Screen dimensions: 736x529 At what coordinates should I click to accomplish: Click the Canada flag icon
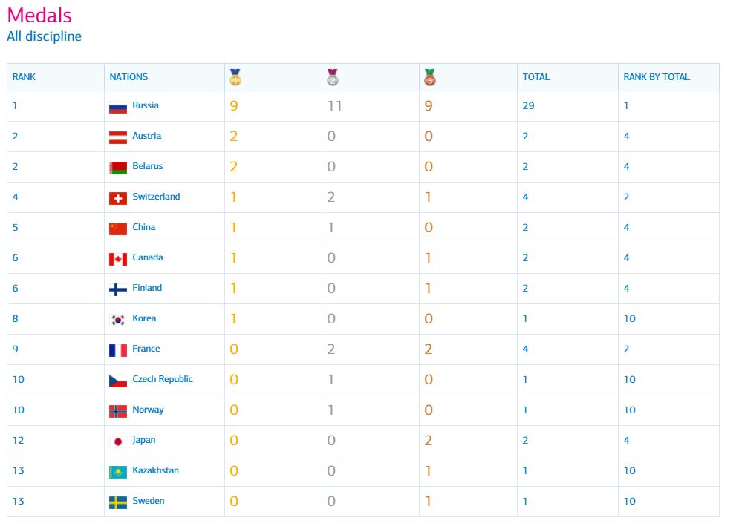(x=118, y=259)
